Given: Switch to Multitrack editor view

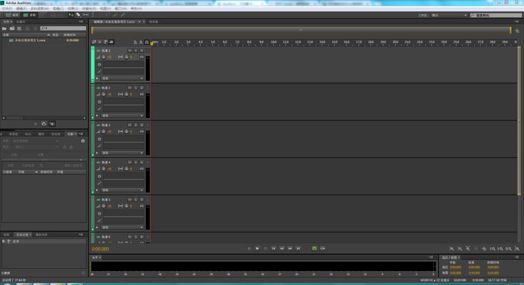Looking at the screenshot, I should pyautogui.click(x=29, y=15).
